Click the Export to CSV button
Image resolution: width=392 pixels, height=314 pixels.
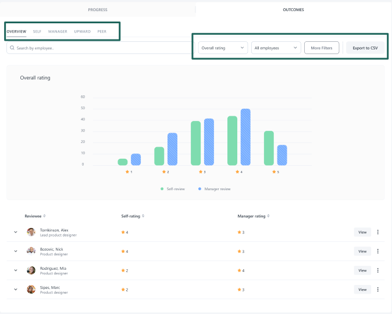(365, 48)
